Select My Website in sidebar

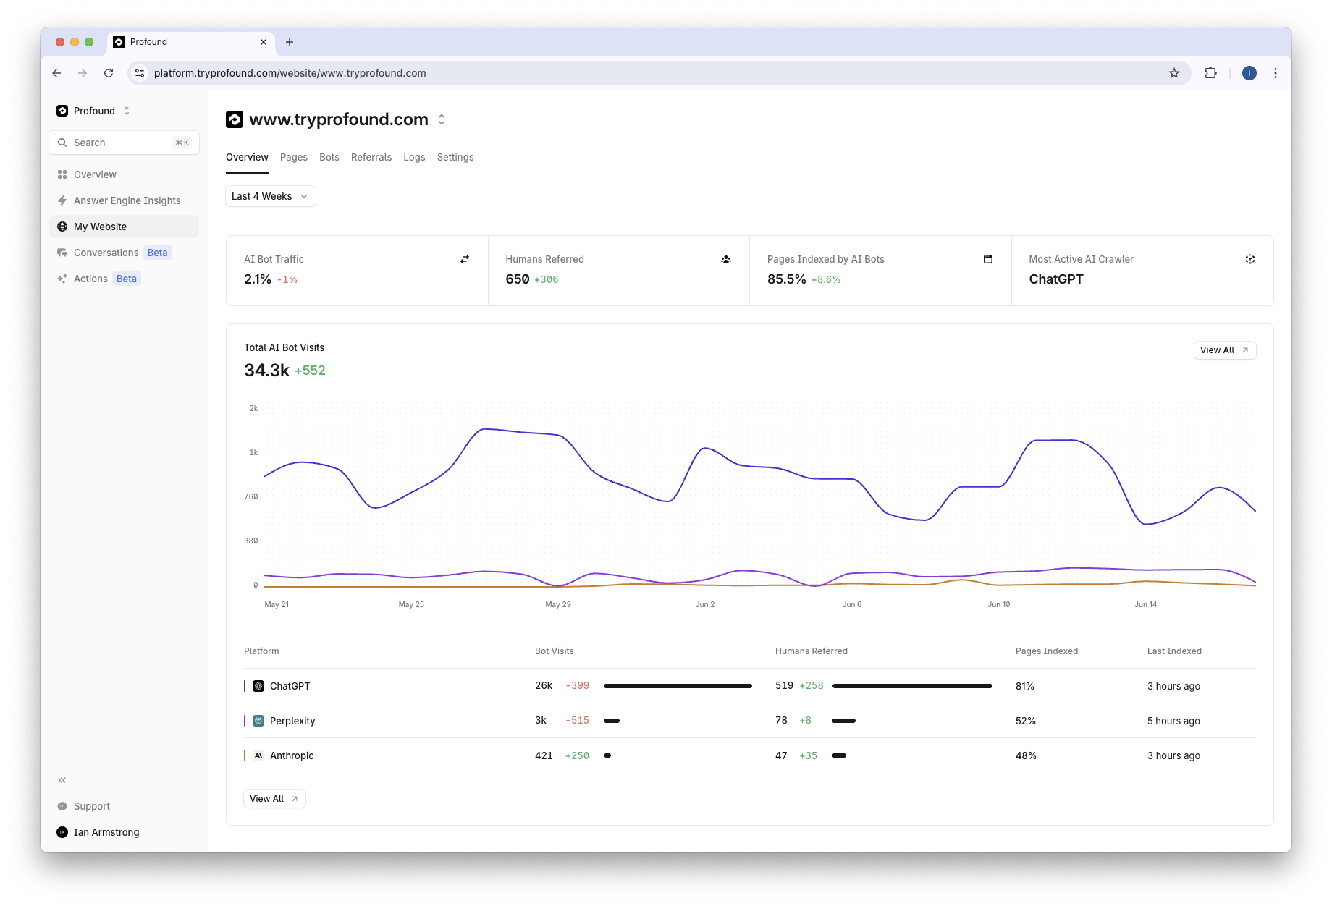[124, 226]
